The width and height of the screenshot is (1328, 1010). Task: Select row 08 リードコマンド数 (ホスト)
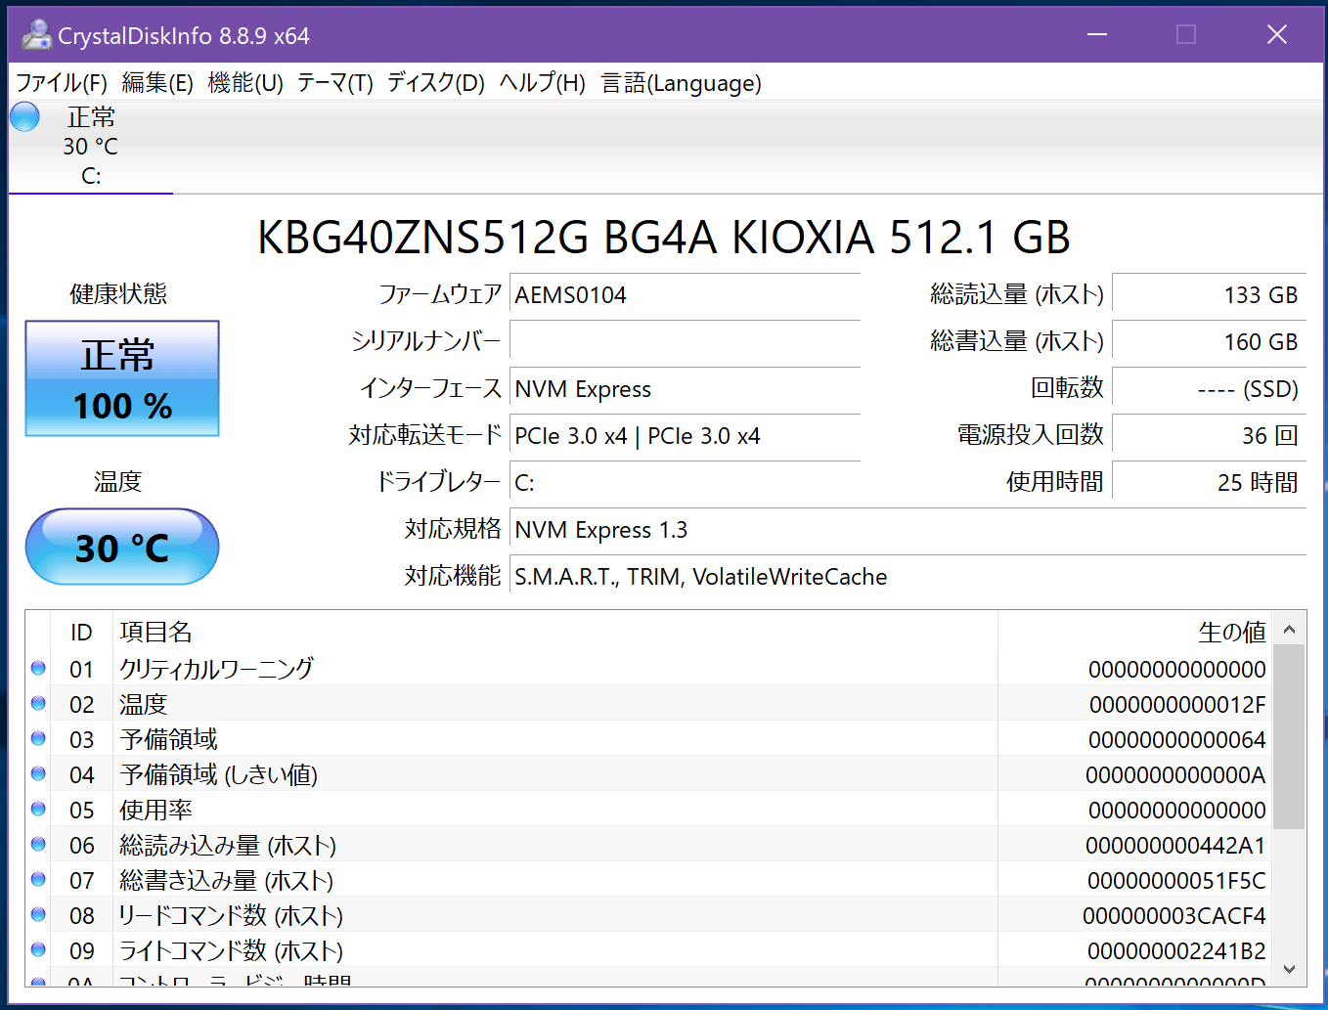point(648,915)
